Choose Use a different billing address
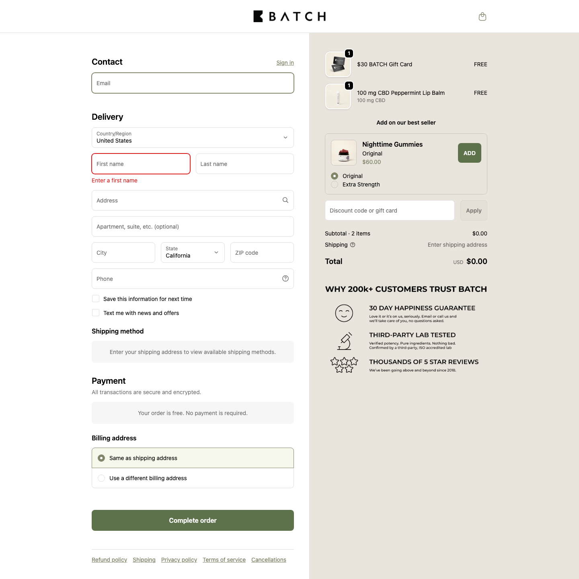This screenshot has height=579, width=579. [101, 478]
